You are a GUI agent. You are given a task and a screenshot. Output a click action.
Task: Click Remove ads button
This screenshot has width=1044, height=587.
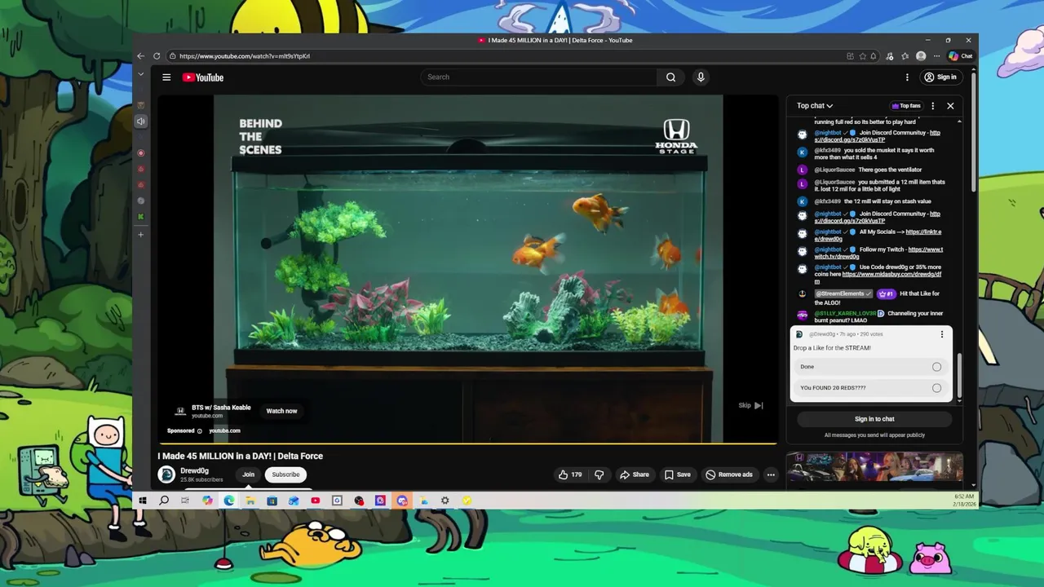[x=729, y=474]
